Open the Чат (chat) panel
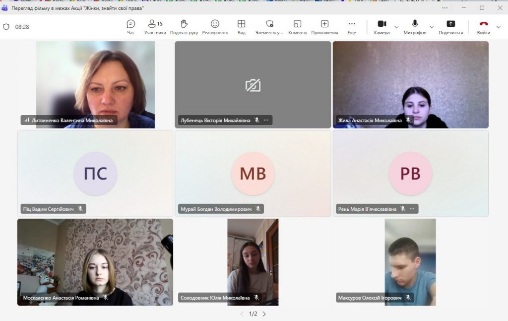Viewport: 508px width, 321px height. (130, 27)
